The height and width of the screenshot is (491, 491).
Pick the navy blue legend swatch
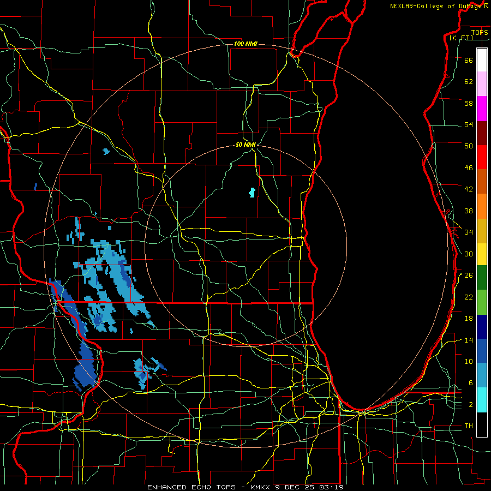click(482, 327)
